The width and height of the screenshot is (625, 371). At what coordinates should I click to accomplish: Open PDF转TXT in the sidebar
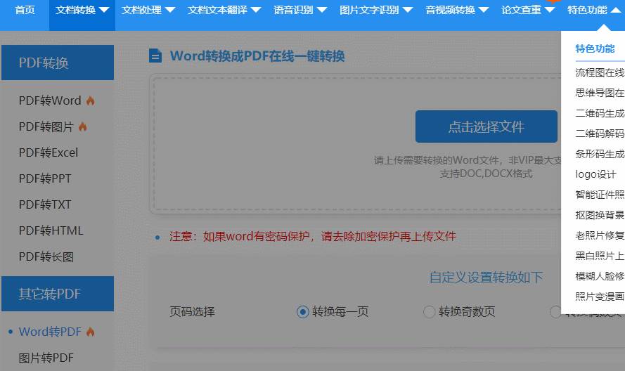45,204
